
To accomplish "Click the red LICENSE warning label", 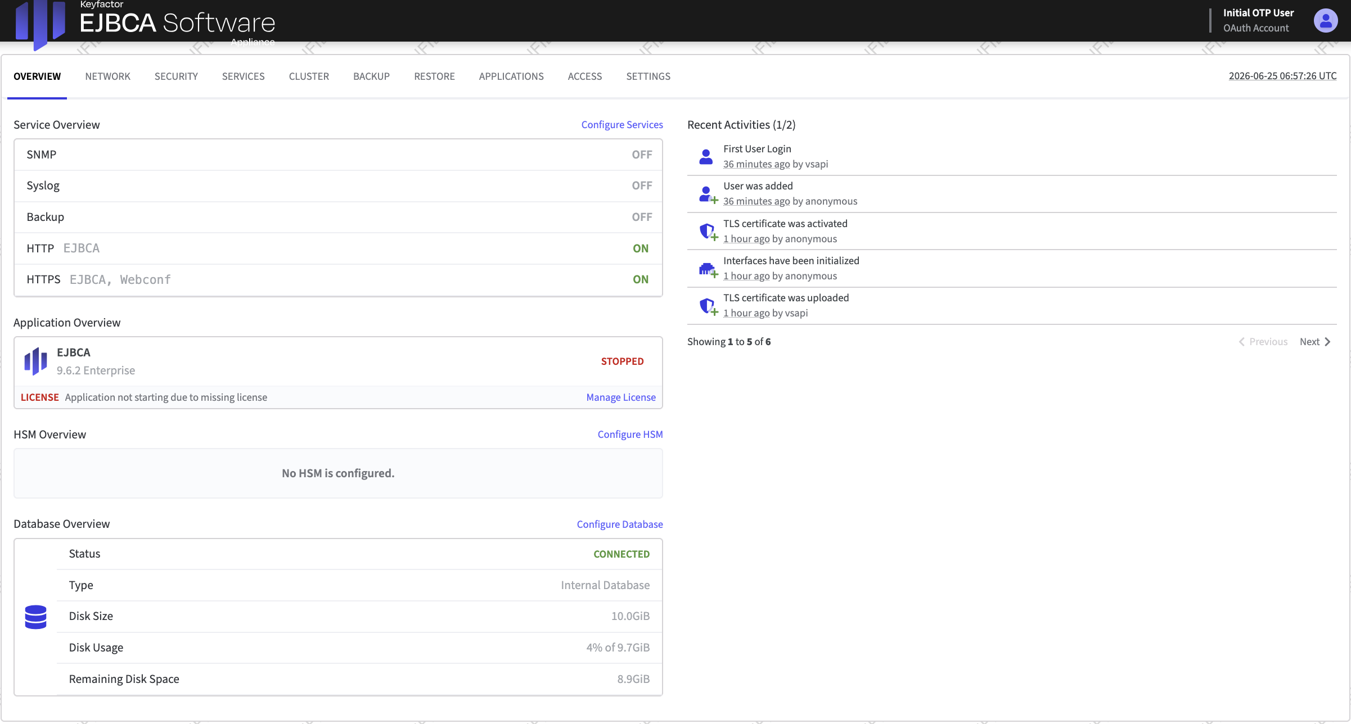I will tap(39, 397).
